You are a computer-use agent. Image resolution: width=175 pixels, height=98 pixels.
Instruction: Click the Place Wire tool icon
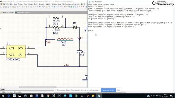tap(52, 7)
